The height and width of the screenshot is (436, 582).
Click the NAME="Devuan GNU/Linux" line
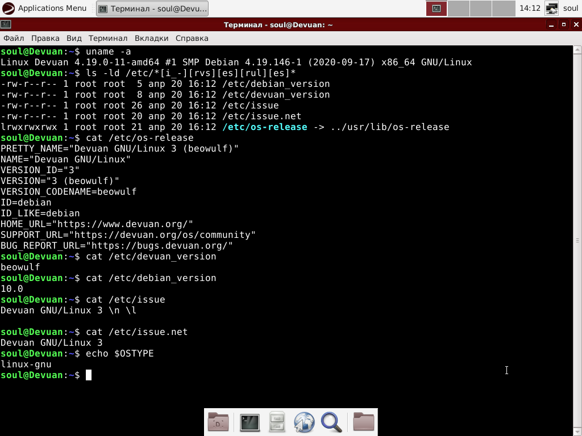tap(65, 160)
